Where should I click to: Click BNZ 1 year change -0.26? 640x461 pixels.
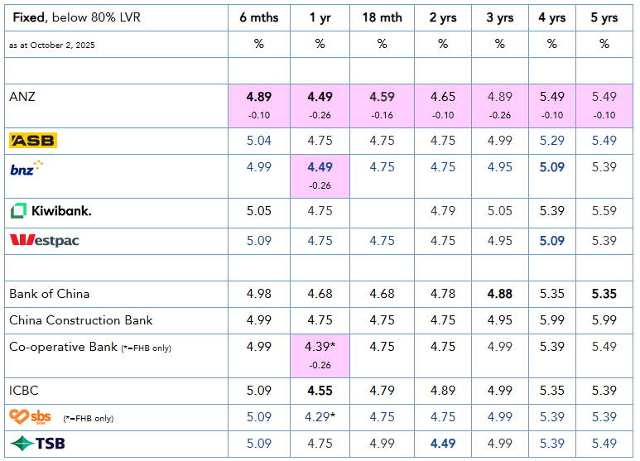tap(320, 185)
